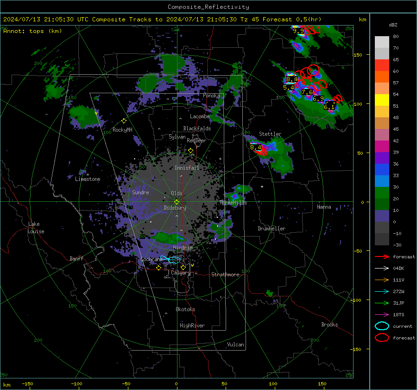Click the Hanna city label
The image size is (417, 390).
pos(324,207)
